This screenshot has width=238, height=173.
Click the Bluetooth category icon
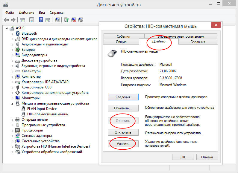coord(18,33)
